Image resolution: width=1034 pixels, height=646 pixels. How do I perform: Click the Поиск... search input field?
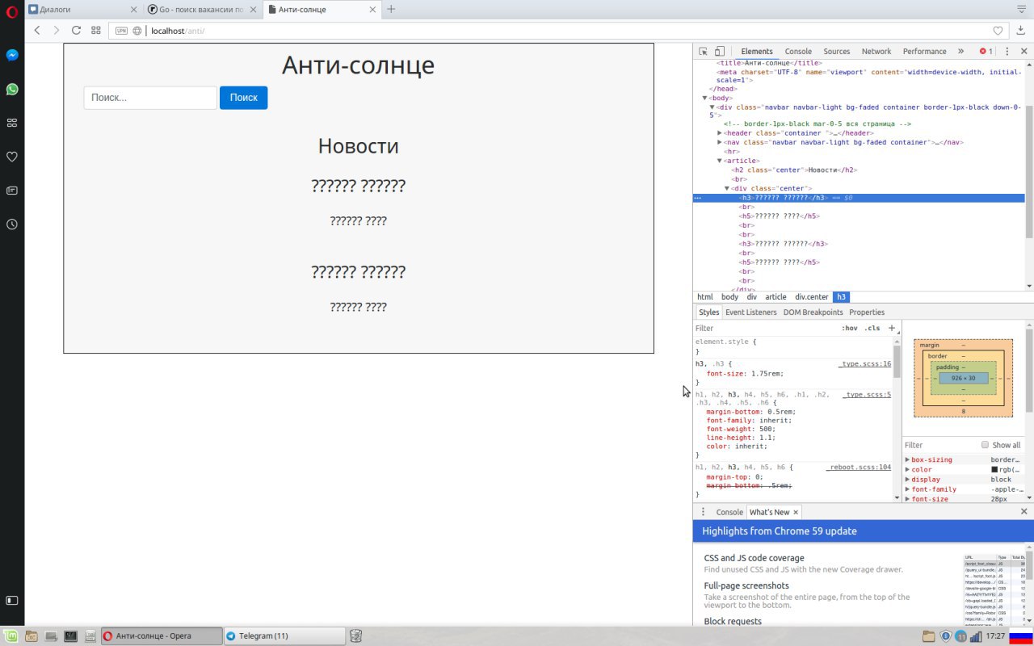pos(150,98)
